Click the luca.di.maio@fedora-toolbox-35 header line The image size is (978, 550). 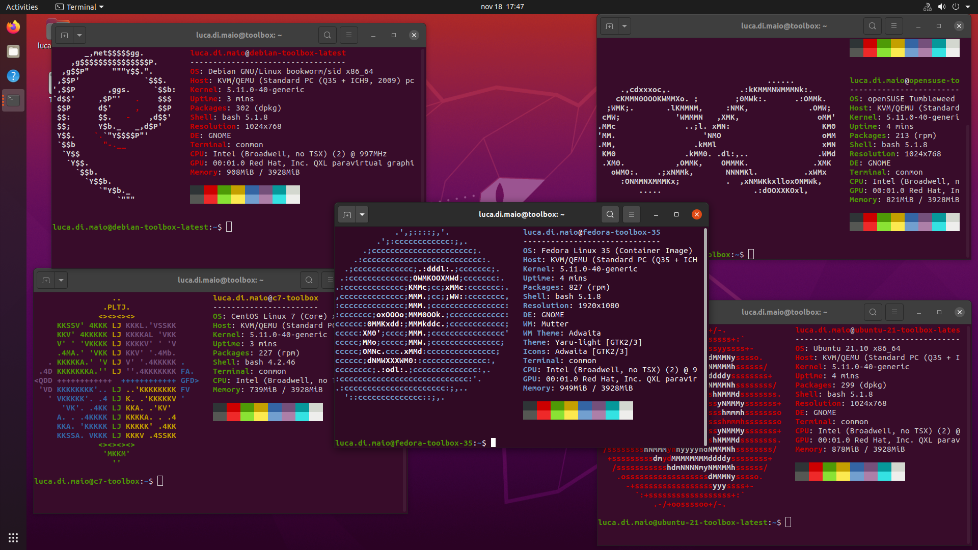[x=592, y=232]
